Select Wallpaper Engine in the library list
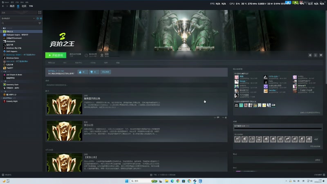 [x=17, y=35]
